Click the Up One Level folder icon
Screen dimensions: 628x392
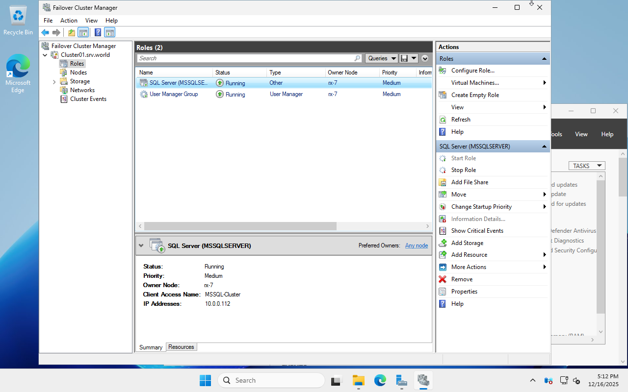(x=72, y=33)
